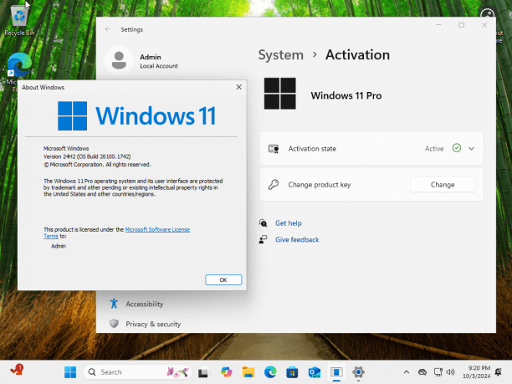Open Microsoft Store from the taskbar

292,372
